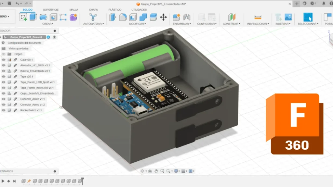Screen dimensions: 333x187
Task: Hide the RockerSwitch v1:1 component
Action: pyautogui.click(x=4, y=110)
